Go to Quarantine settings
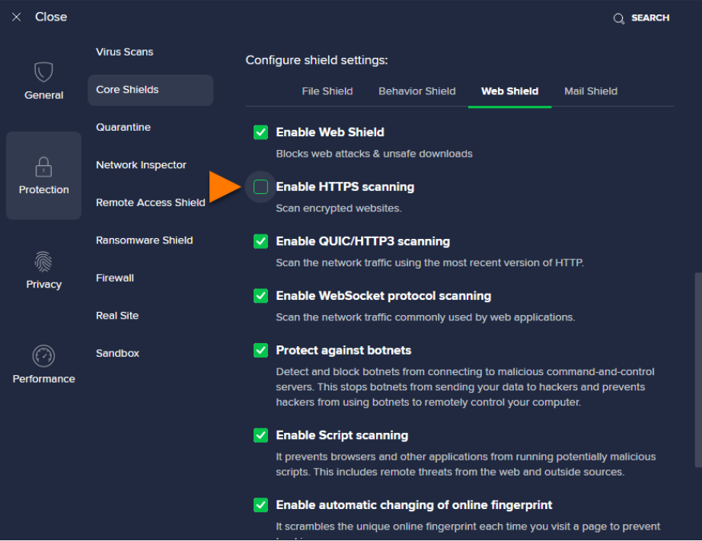The width and height of the screenshot is (702, 541). pyautogui.click(x=123, y=127)
